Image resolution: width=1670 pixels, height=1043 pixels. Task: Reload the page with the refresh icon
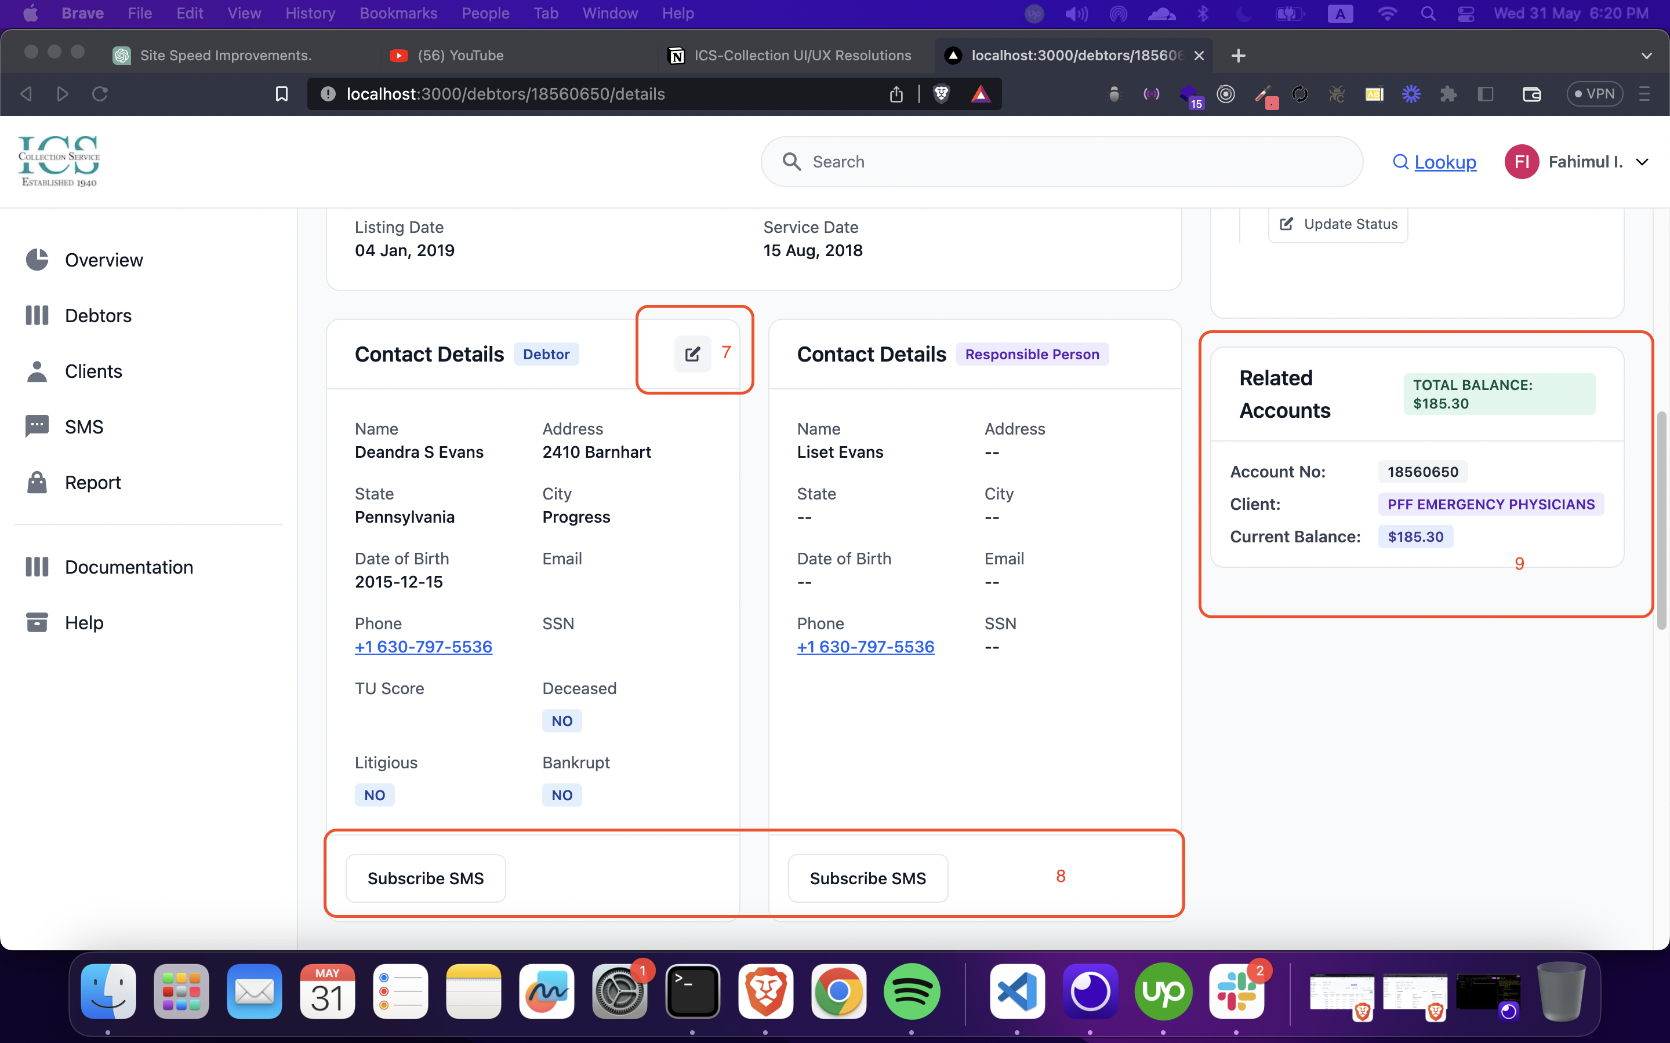(100, 94)
